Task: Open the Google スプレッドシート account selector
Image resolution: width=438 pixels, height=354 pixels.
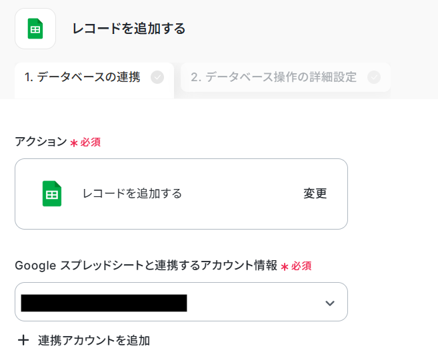Action: tap(181, 302)
